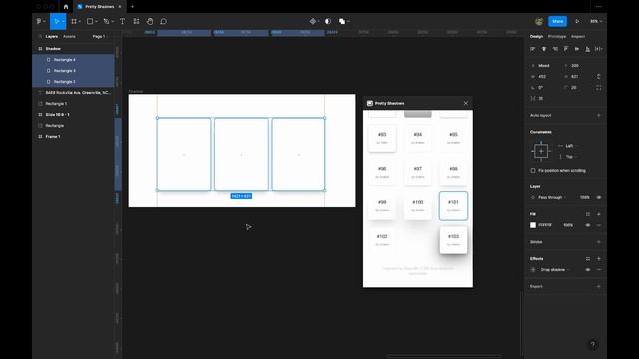Switch to the Prototype tab
The image size is (639, 359).
557,36
